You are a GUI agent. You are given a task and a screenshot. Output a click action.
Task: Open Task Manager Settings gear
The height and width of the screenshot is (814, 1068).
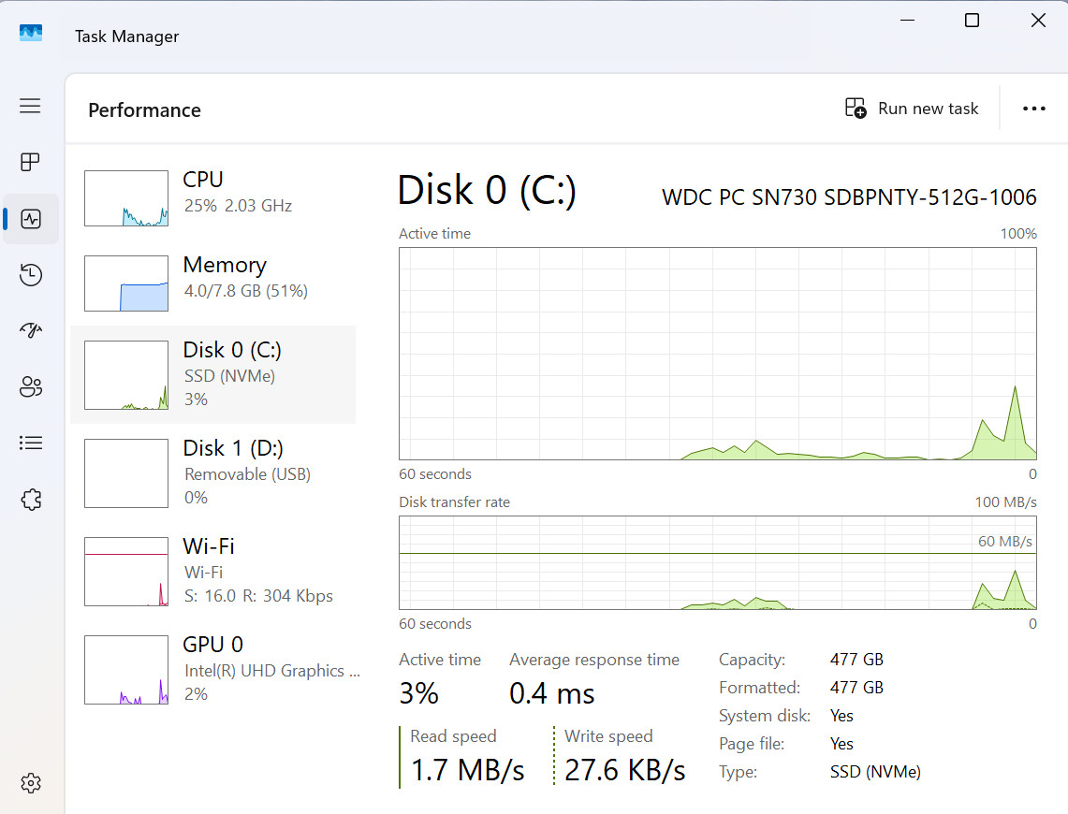coord(31,783)
